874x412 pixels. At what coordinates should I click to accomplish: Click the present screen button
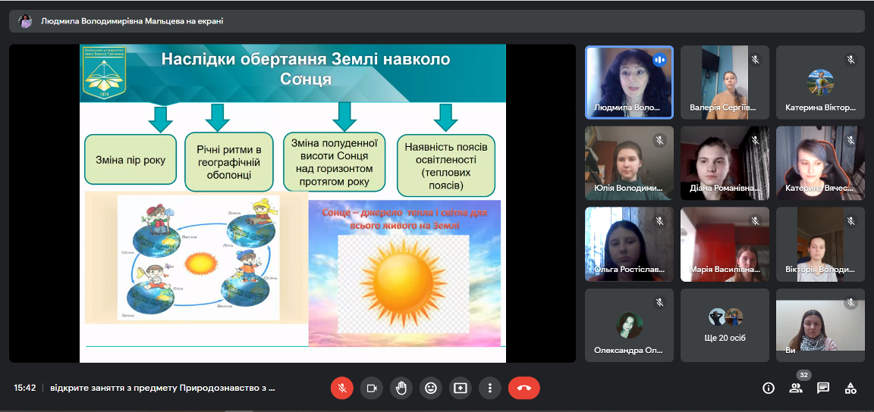click(x=461, y=388)
